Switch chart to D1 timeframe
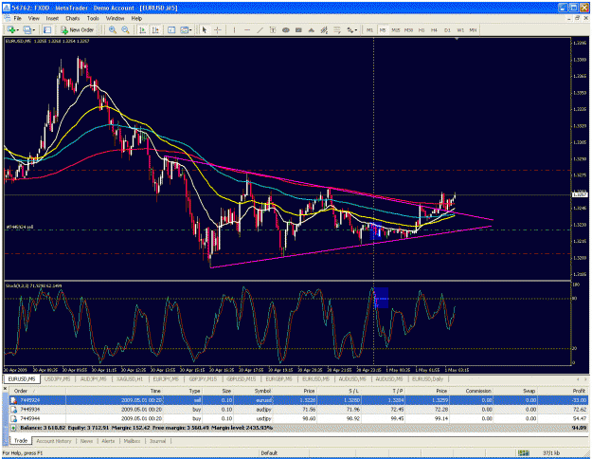592x459 pixels. pos(447,29)
